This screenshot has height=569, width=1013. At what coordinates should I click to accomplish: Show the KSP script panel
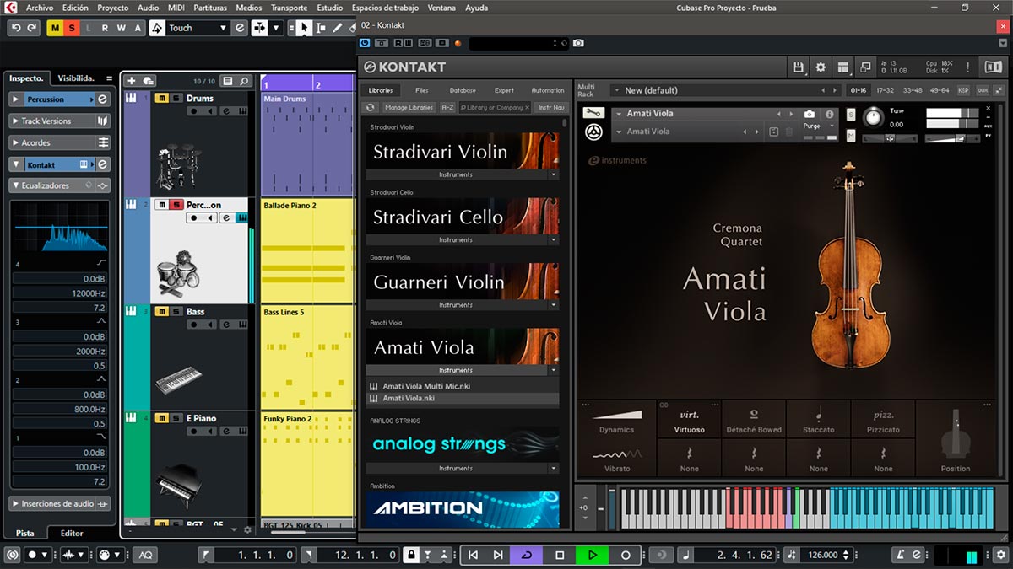coord(963,90)
